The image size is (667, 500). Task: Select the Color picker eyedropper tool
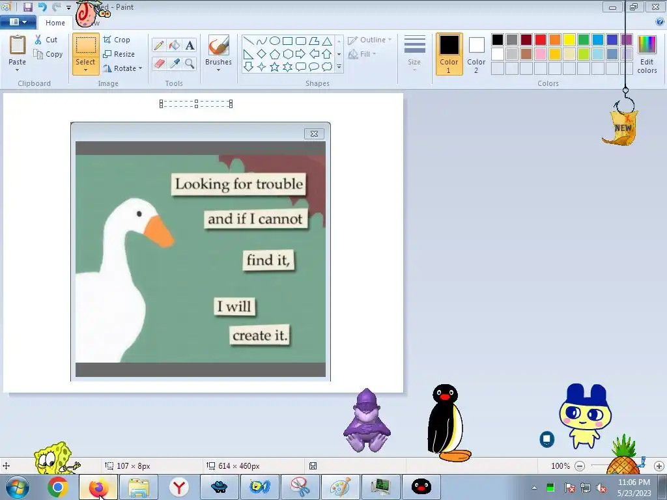(175, 63)
